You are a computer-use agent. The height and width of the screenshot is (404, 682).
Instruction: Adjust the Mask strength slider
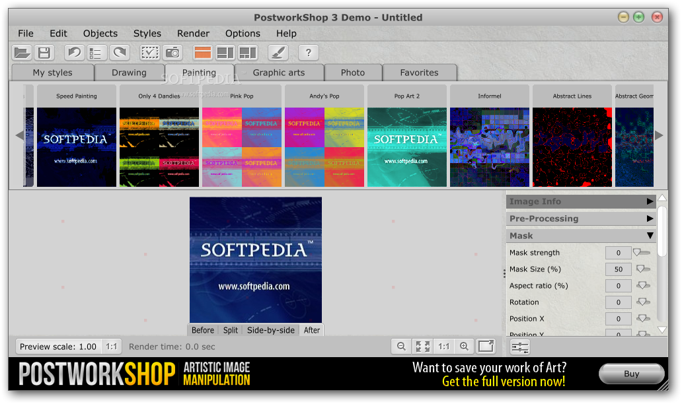[x=642, y=252]
